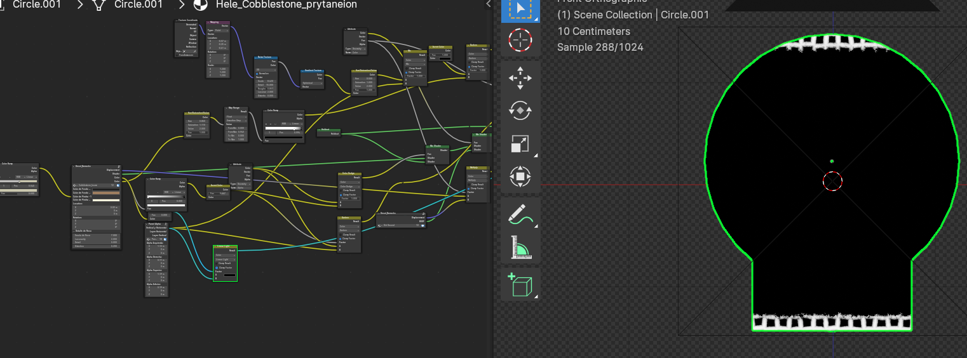The height and width of the screenshot is (358, 967).
Task: Activate the Move tool
Action: 520,79
